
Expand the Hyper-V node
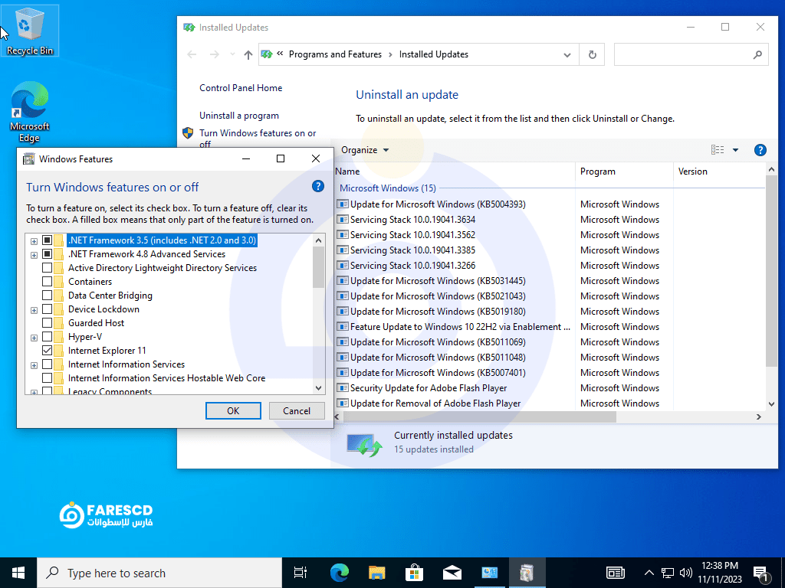(34, 338)
